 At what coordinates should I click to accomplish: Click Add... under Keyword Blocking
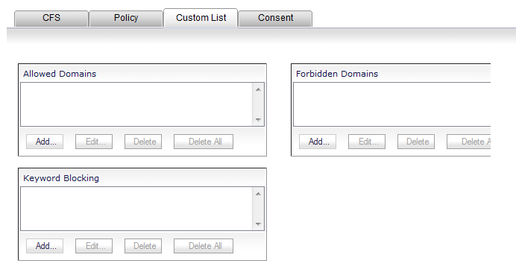point(45,246)
